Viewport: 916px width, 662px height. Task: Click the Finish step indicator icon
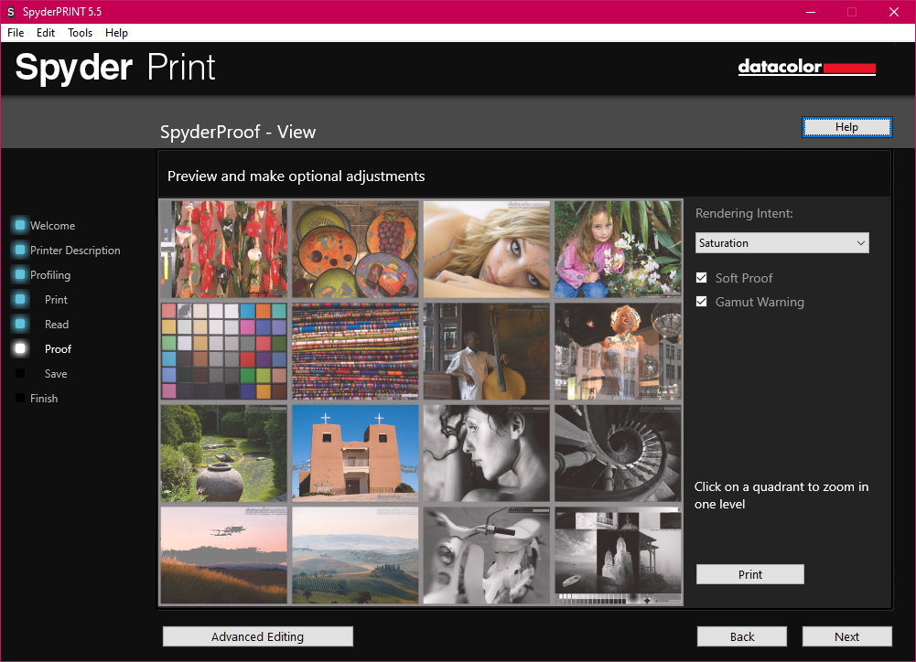click(x=20, y=398)
